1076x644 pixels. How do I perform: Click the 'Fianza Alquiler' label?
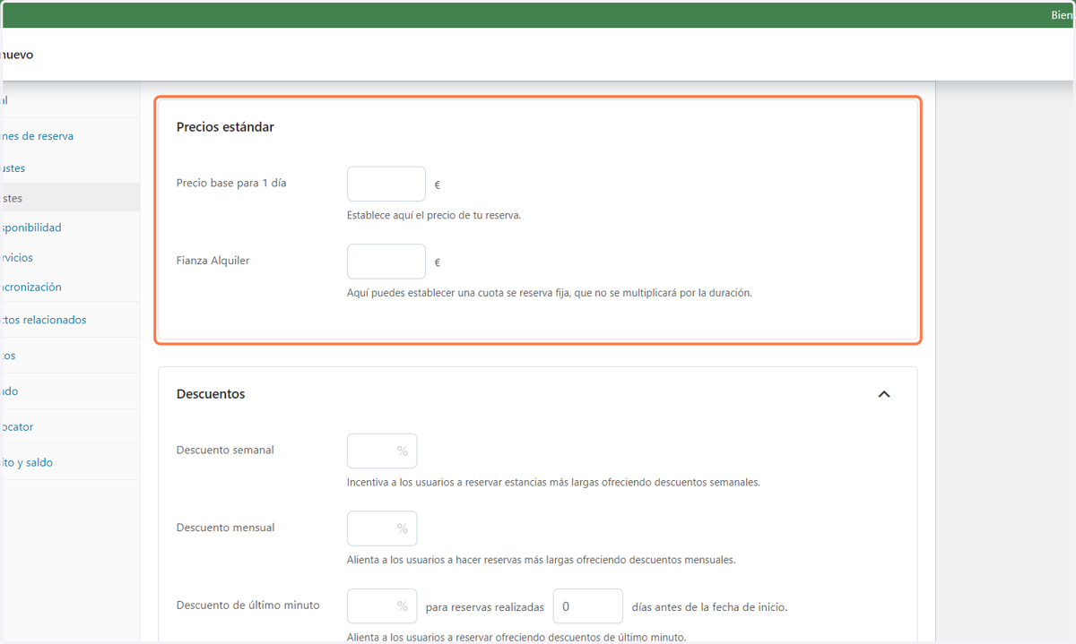[x=213, y=261]
